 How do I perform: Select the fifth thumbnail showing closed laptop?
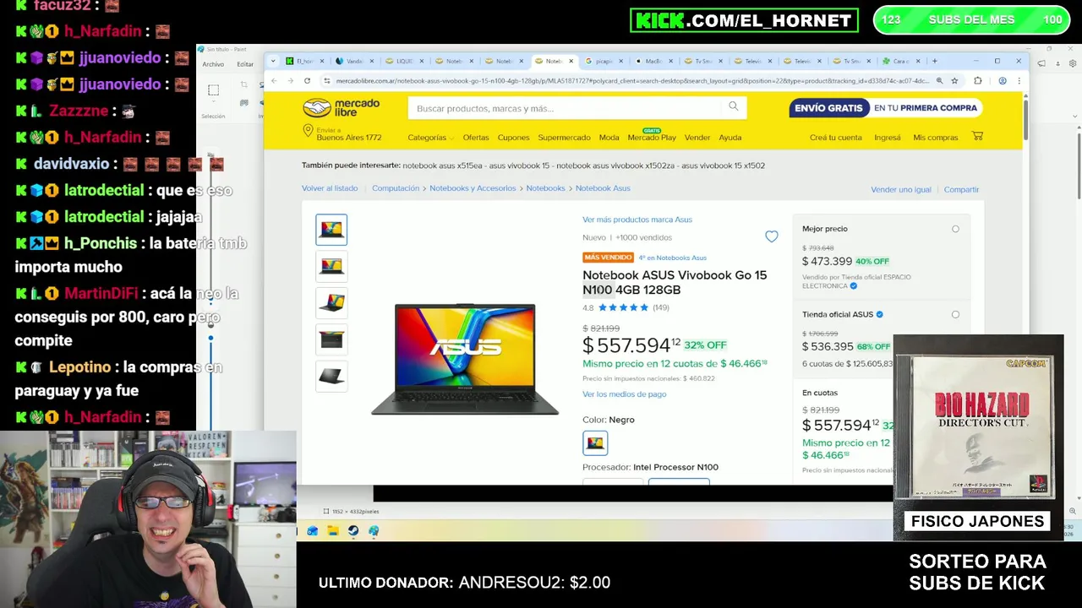click(x=331, y=376)
